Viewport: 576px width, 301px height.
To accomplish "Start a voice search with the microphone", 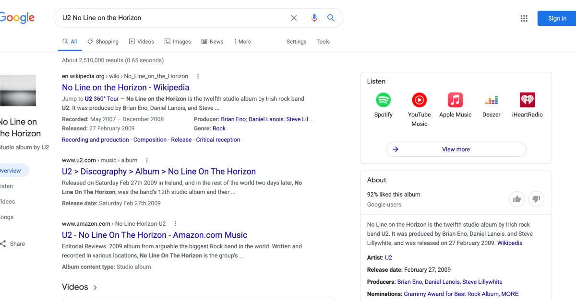I will click(x=314, y=18).
